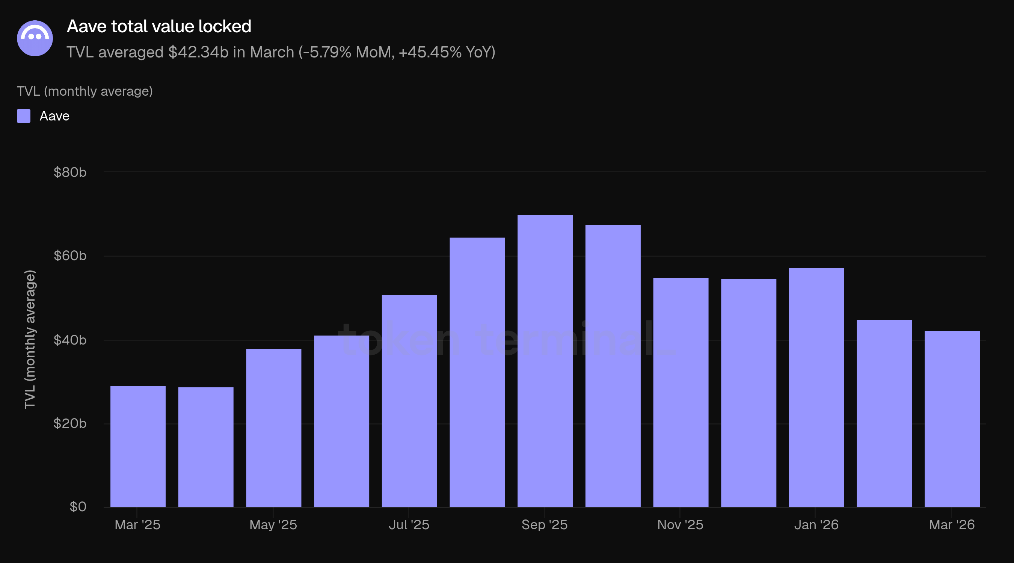Viewport: 1014px width, 563px height.
Task: Click the Mar '26 x-axis label
Action: click(x=951, y=524)
